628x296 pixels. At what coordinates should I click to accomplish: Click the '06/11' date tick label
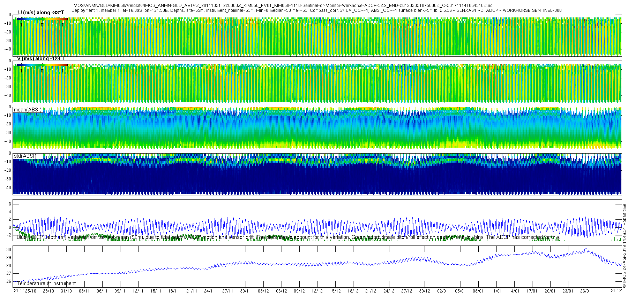tap(102, 291)
